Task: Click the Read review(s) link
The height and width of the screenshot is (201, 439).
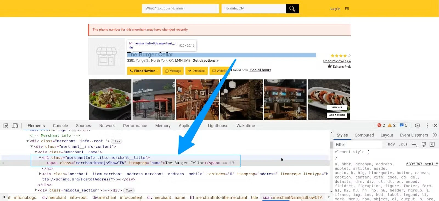Action: tap(337, 61)
